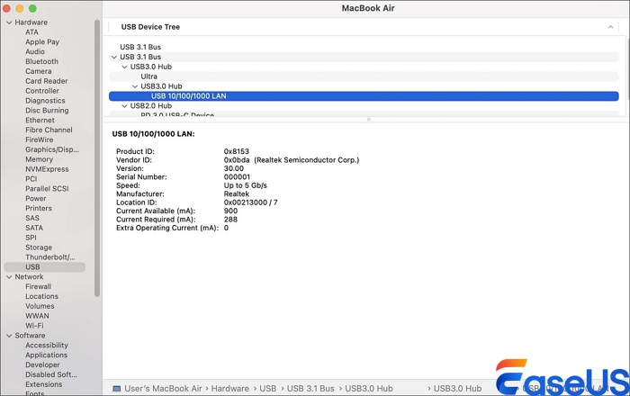Select Power in the sidebar
The height and width of the screenshot is (396, 630).
tap(36, 198)
